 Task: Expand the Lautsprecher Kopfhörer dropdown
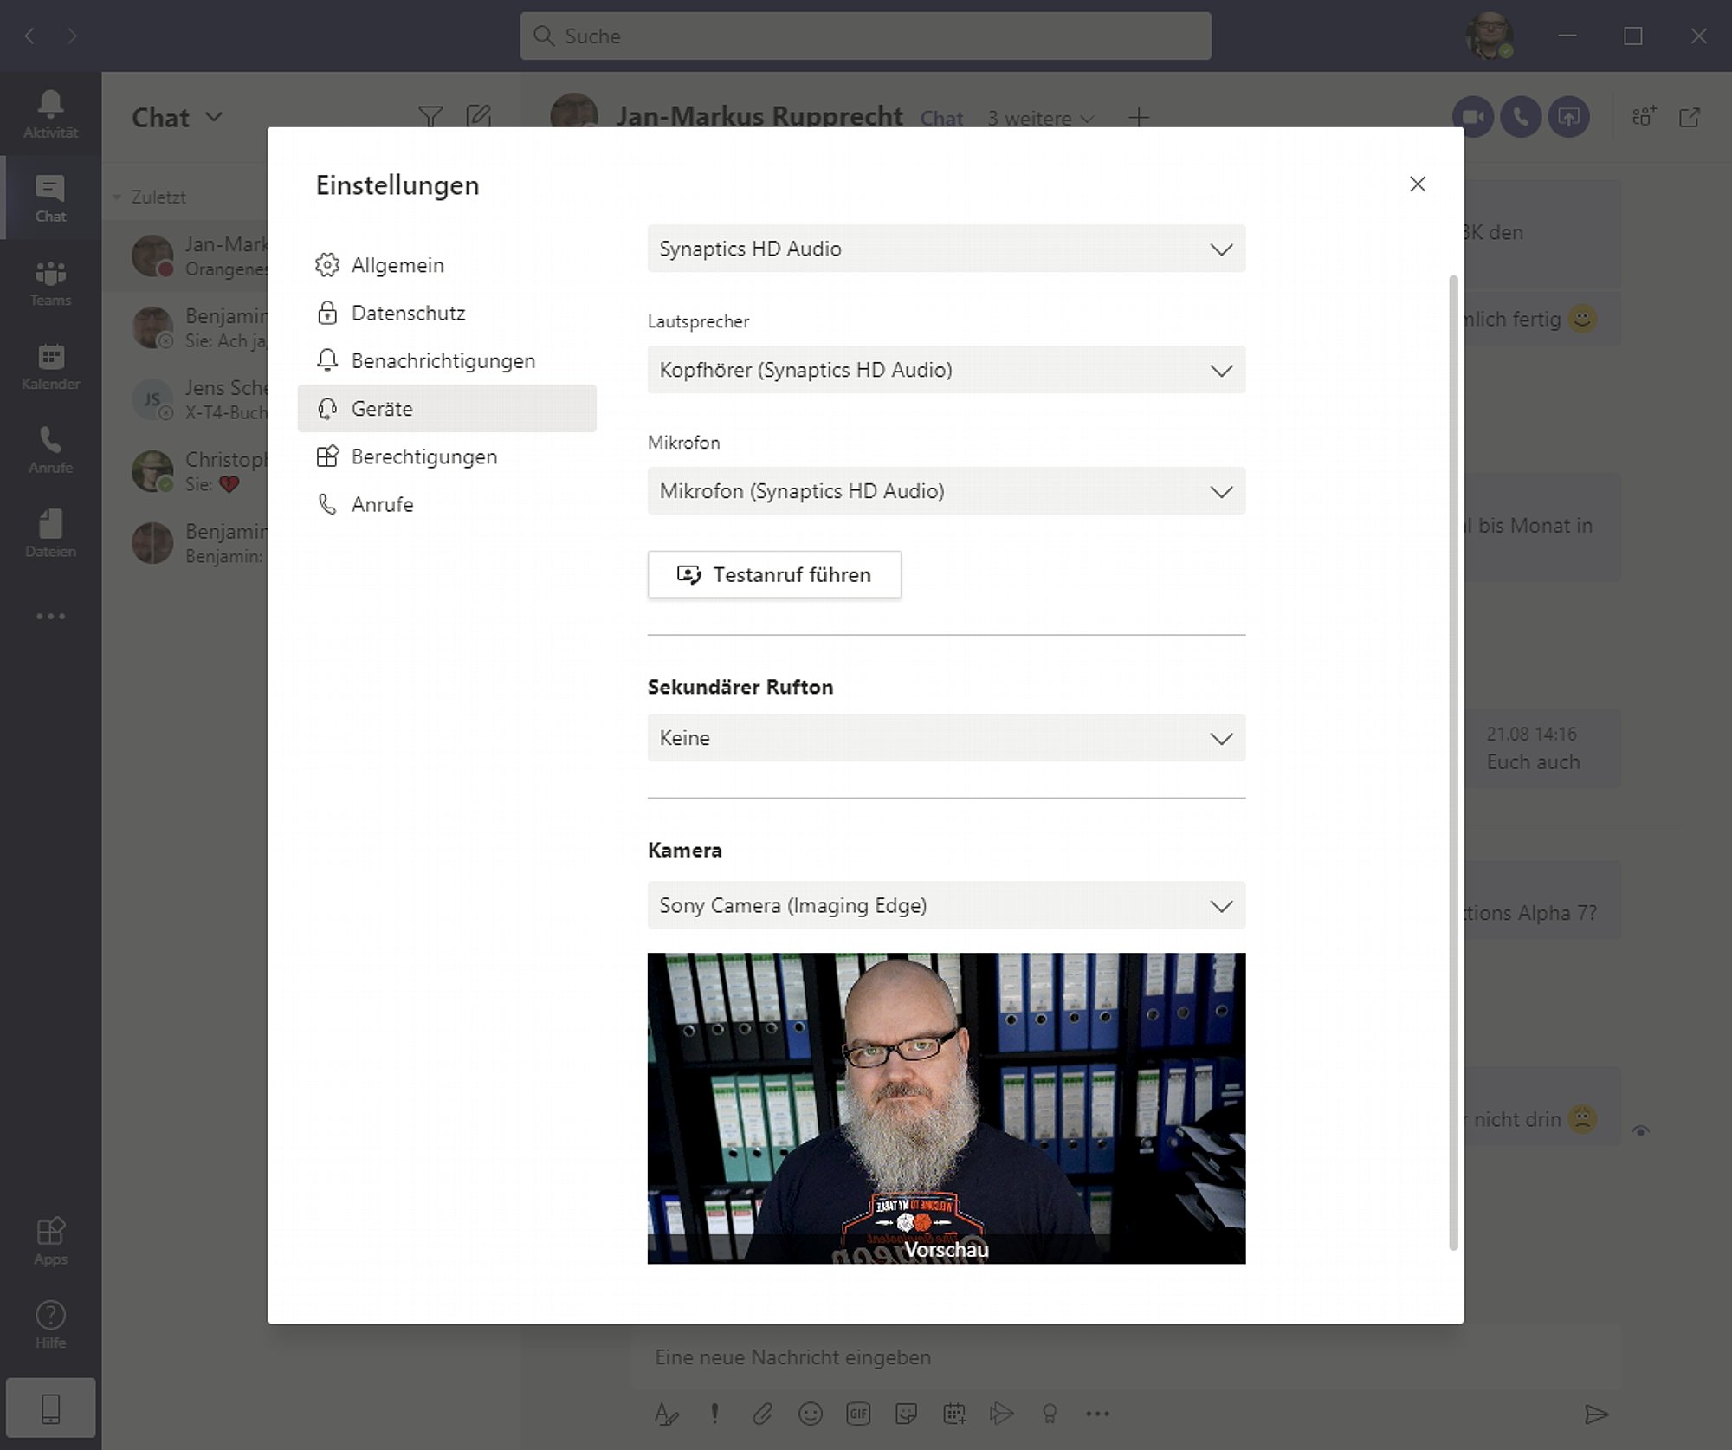[947, 370]
